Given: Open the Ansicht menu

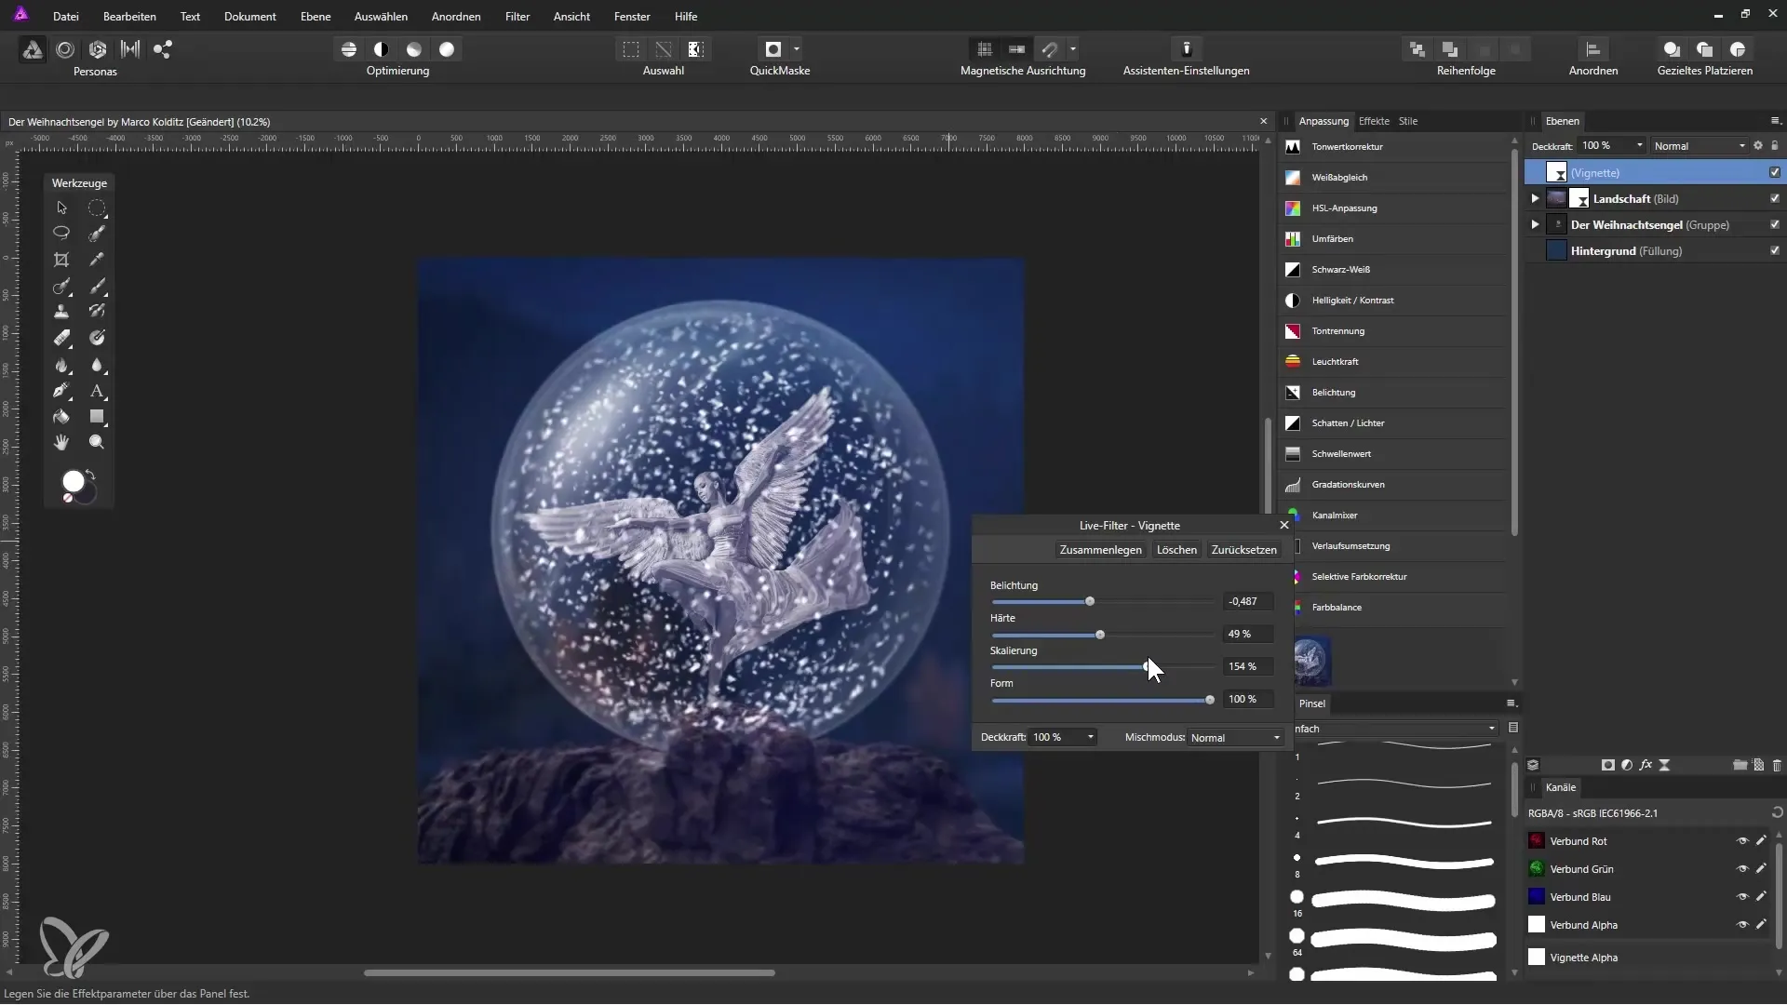Looking at the screenshot, I should pyautogui.click(x=571, y=17).
